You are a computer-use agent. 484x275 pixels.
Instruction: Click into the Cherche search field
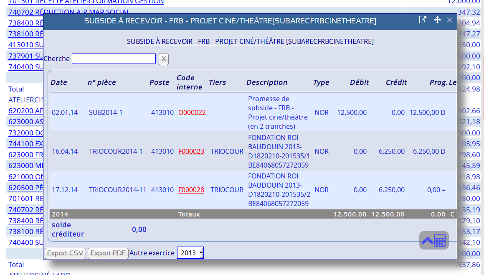114,59
